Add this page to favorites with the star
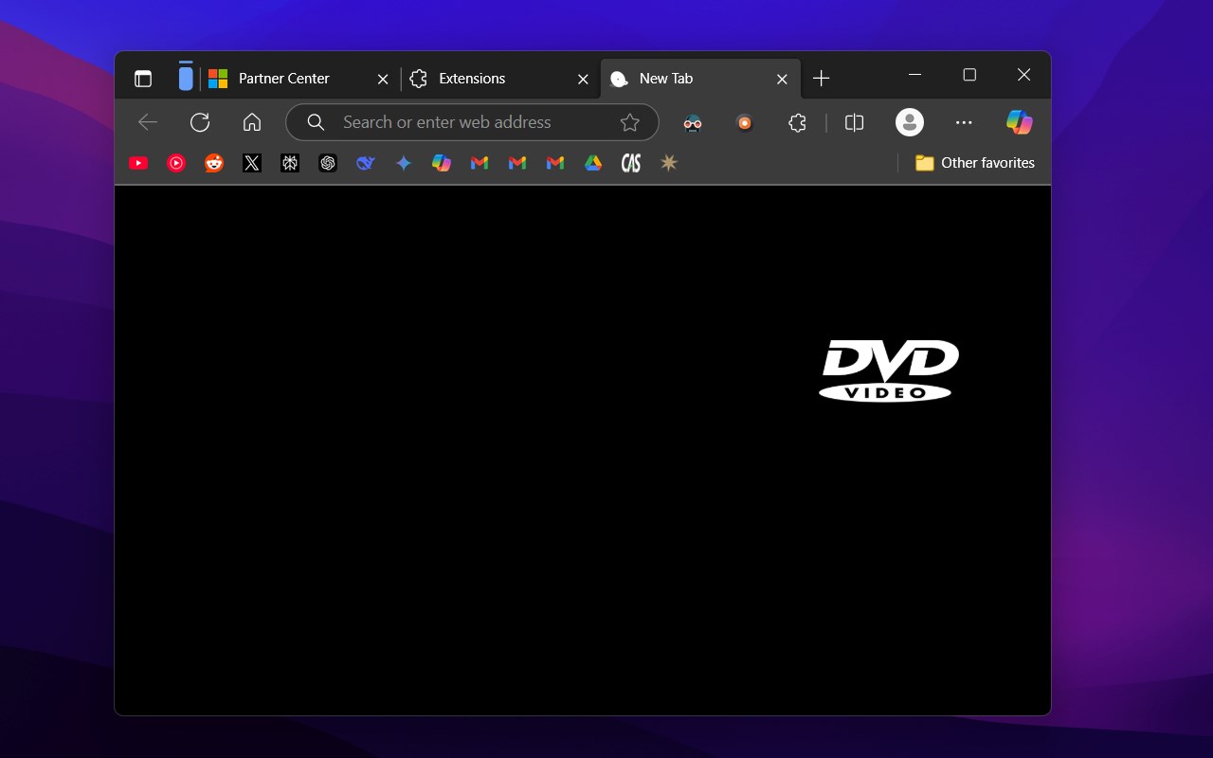 (630, 122)
